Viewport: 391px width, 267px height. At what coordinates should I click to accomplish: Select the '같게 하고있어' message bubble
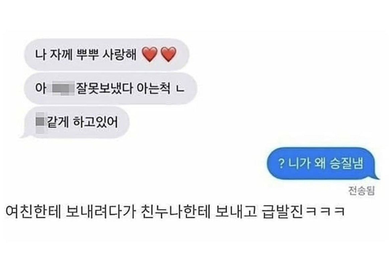point(75,122)
